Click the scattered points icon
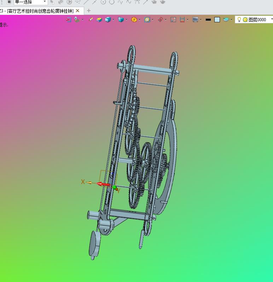Image resolution: width=273 pixels, height=282 pixels. click(78, 2)
